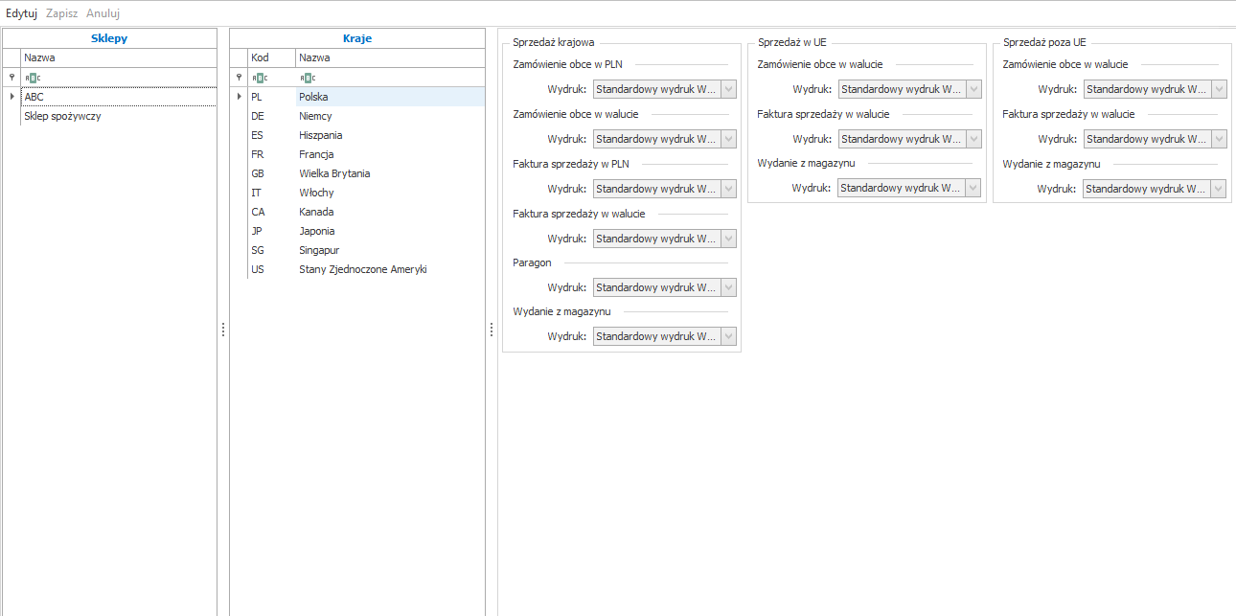Viewport: 1236px width, 616px height.
Task: Click the row indicator arrow beside ABC shop
Action: pos(11,97)
